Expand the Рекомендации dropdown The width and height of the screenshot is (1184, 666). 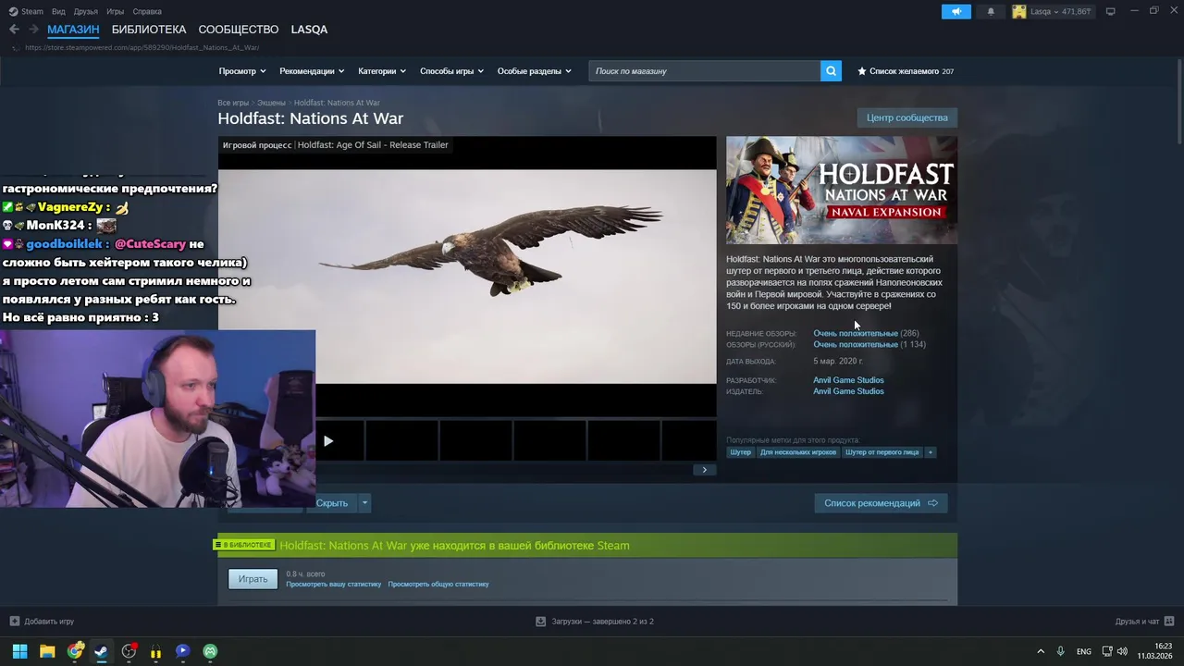312,71
